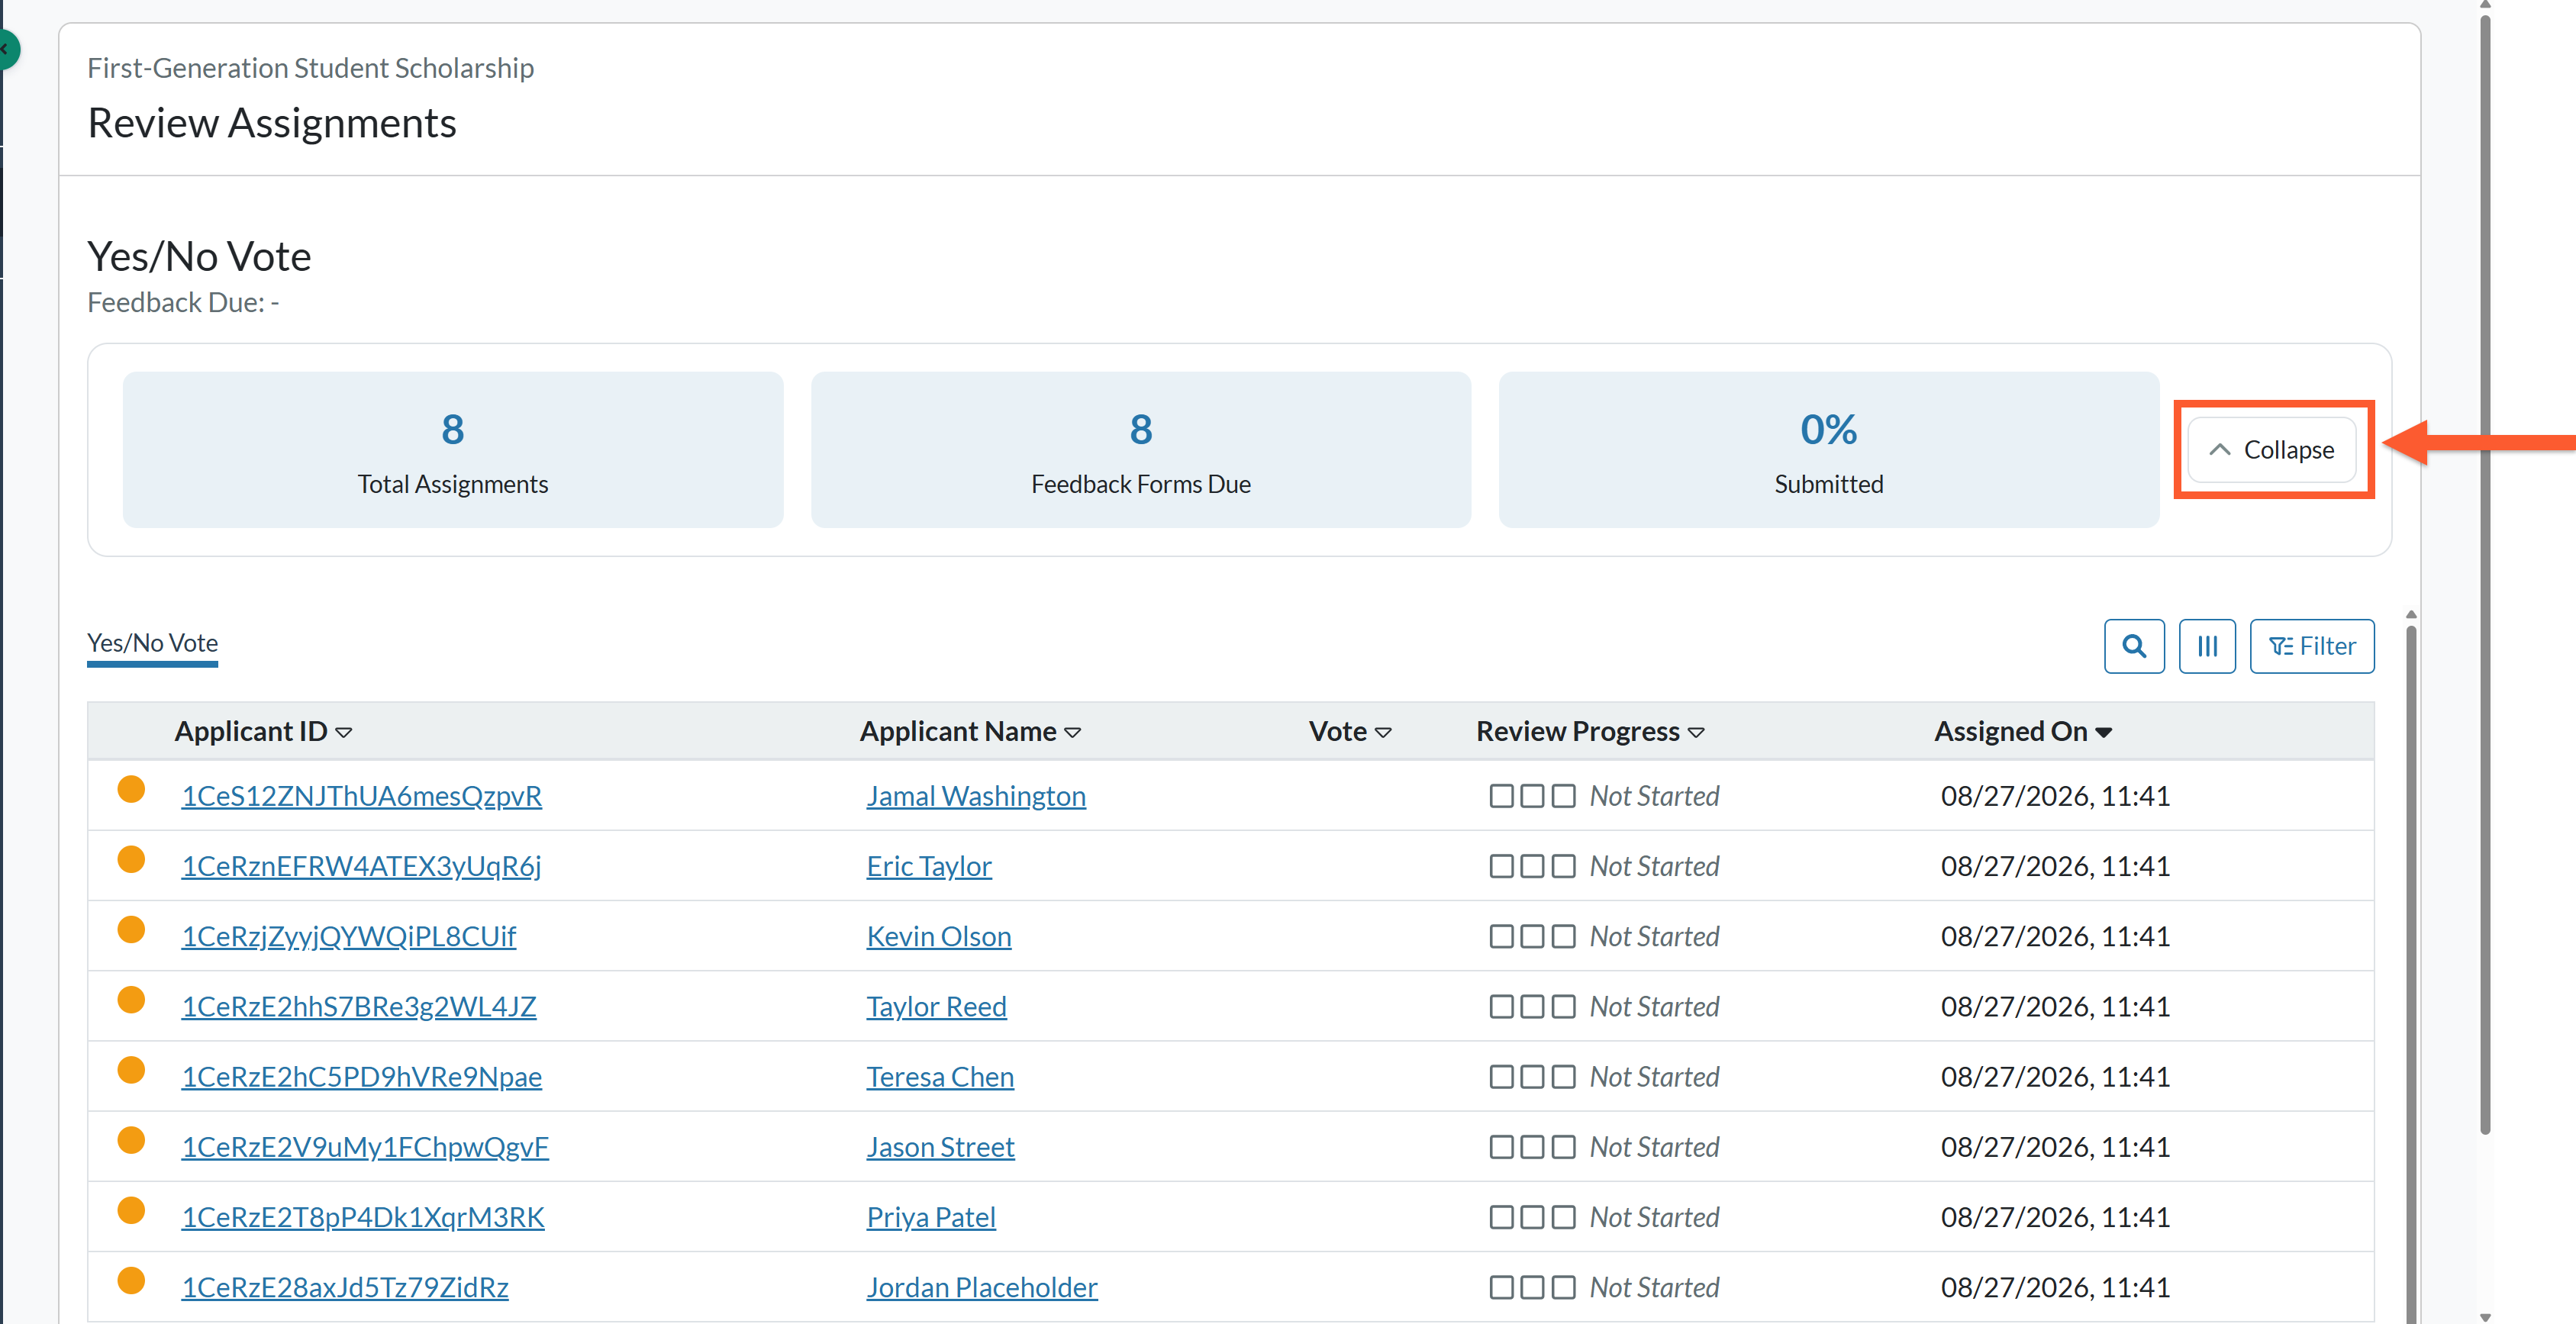
Task: Click the orange status dot for Priya Patel
Action: (x=131, y=1211)
